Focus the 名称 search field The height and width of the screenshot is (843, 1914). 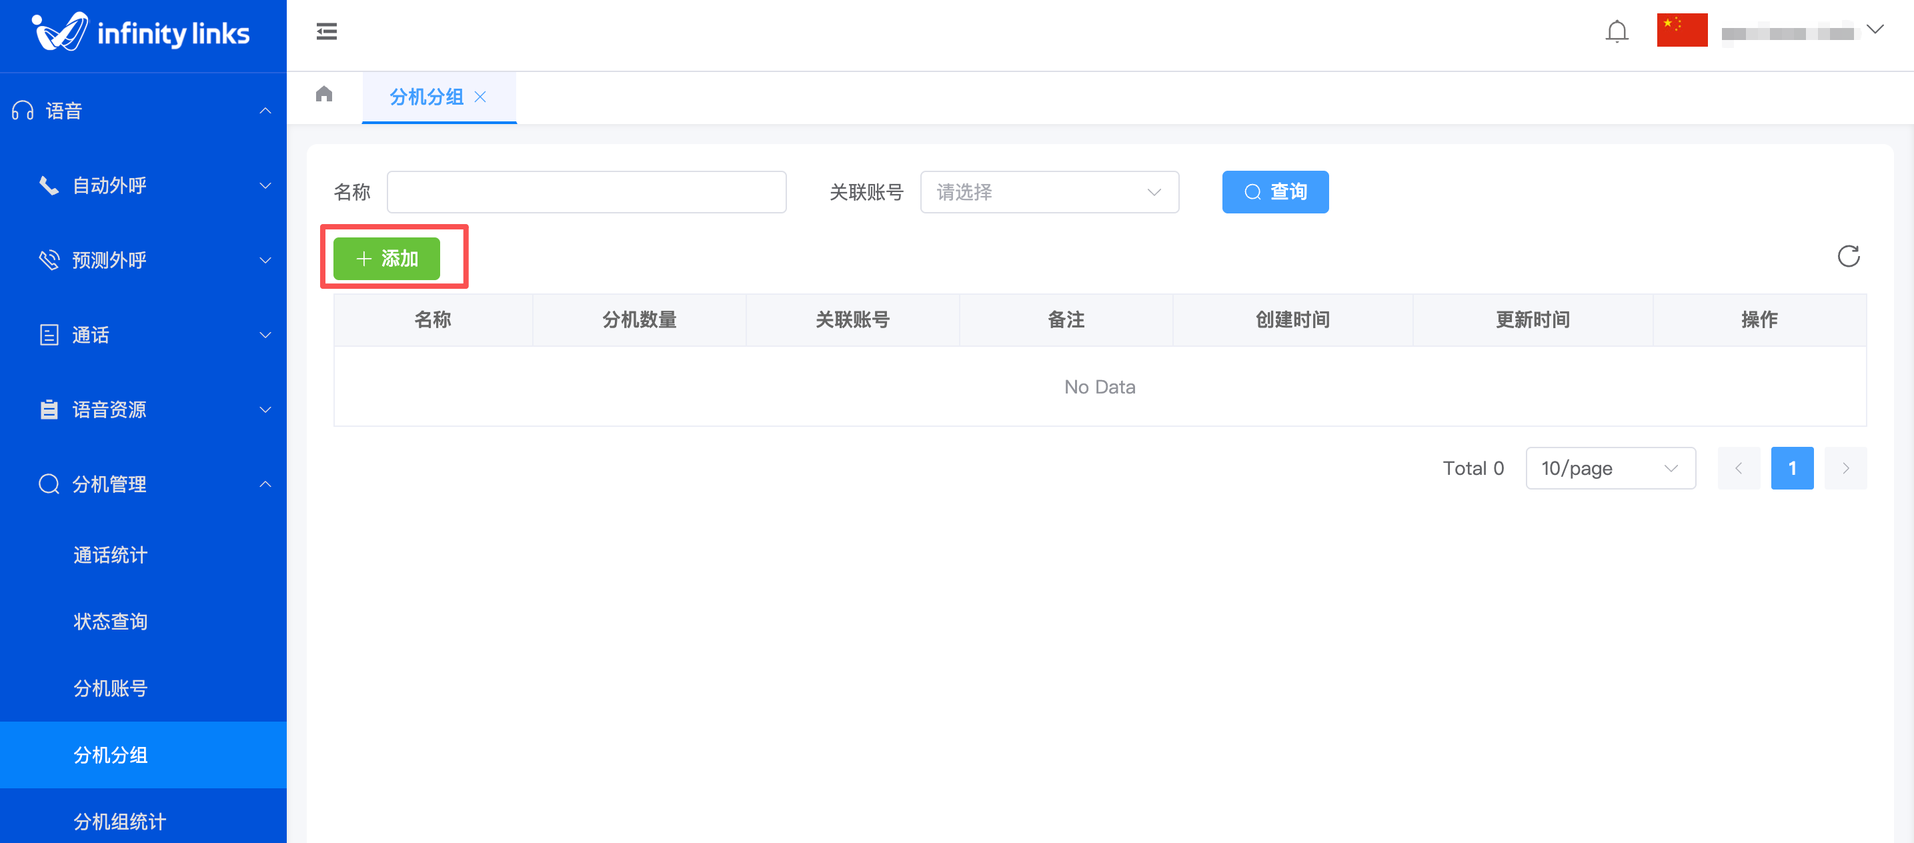click(586, 192)
